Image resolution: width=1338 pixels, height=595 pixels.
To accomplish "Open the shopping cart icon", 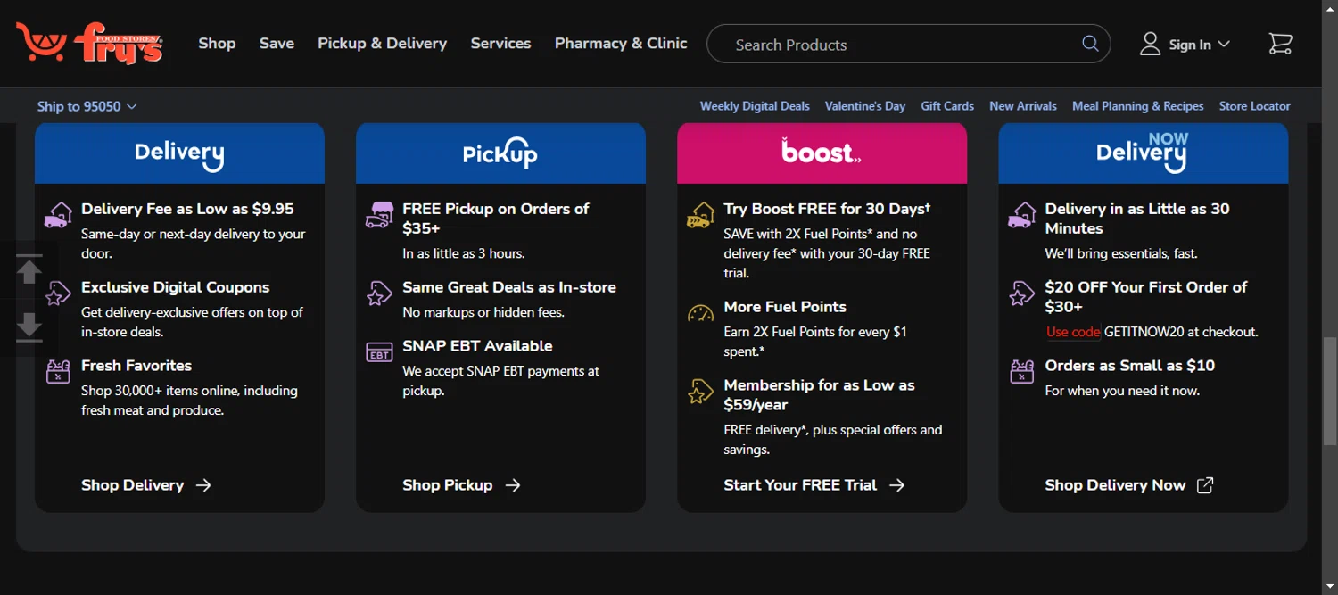I will tap(1280, 44).
